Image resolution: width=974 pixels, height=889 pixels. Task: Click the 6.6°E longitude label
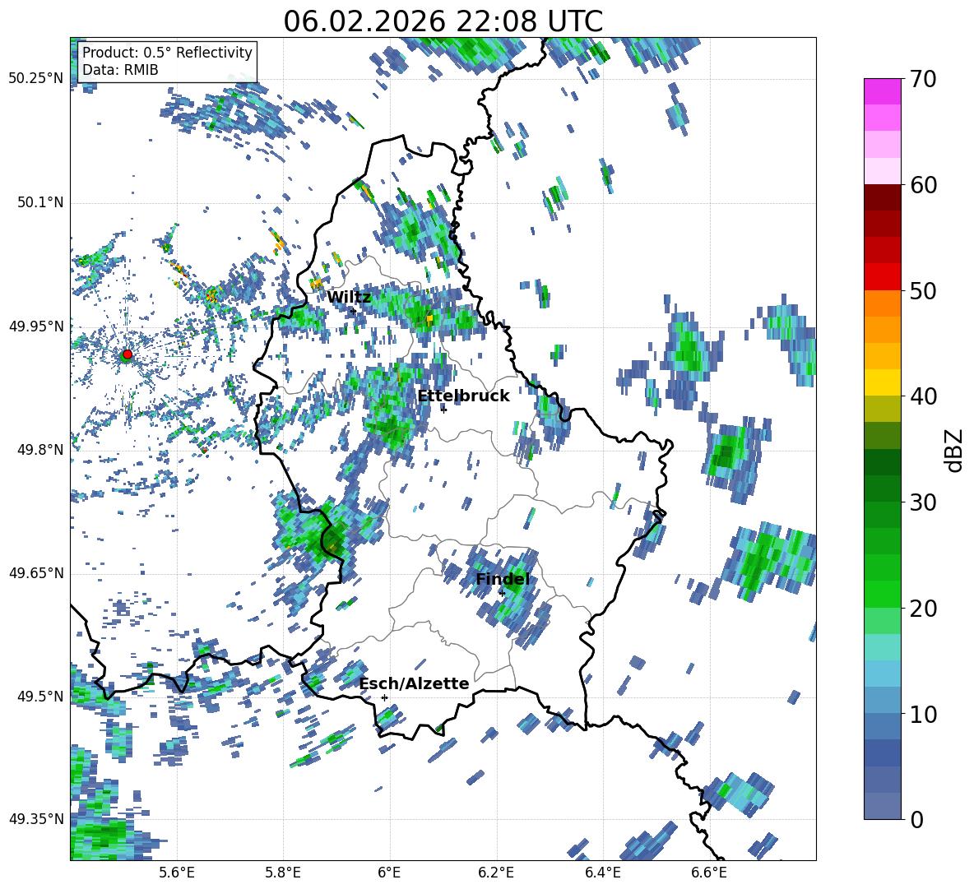point(709,873)
